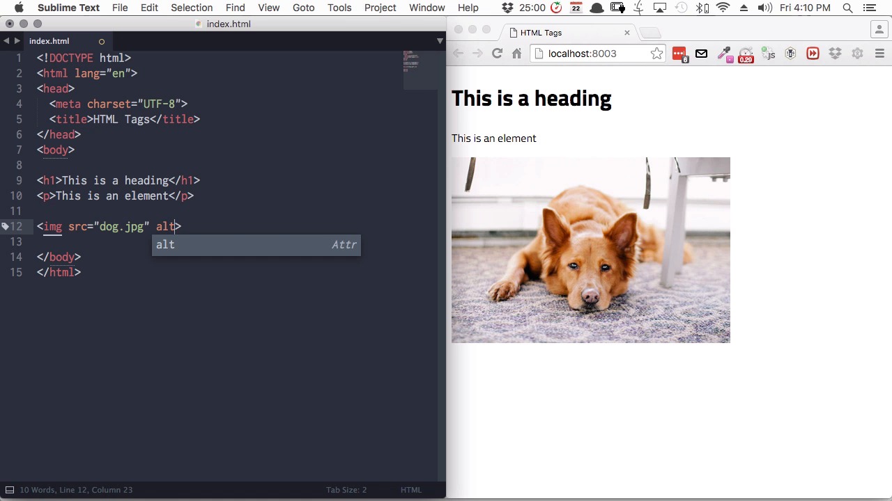Click the battery charging status icon
892x501 pixels.
(x=618, y=8)
